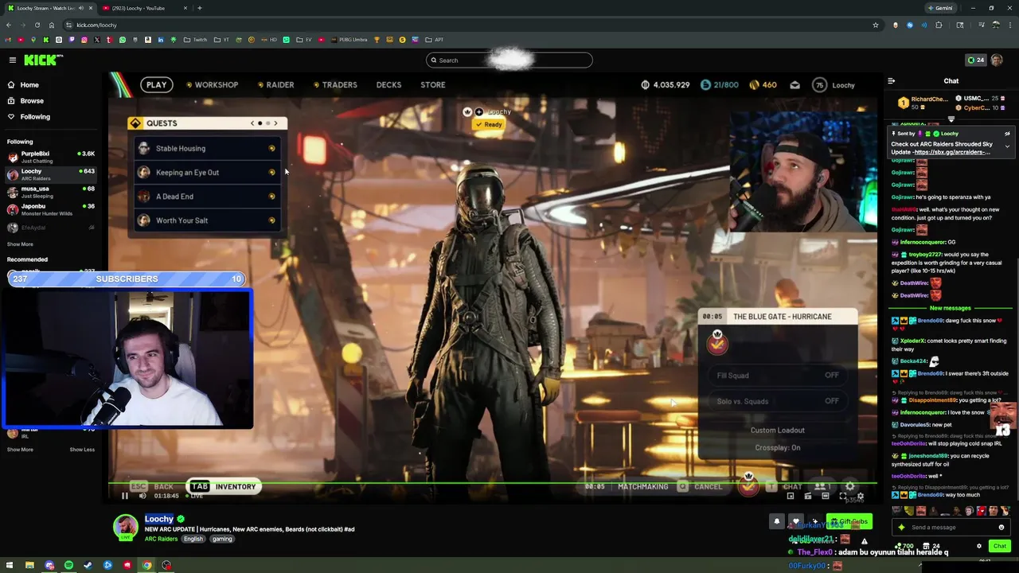Toggle theater mode in player
The width and height of the screenshot is (1019, 573).
826,496
